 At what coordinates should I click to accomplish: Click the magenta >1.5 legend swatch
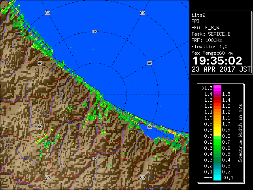217,88
